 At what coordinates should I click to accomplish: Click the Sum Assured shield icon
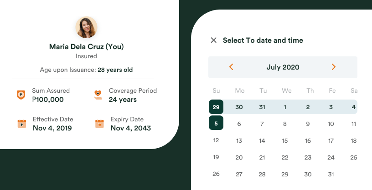(x=21, y=95)
